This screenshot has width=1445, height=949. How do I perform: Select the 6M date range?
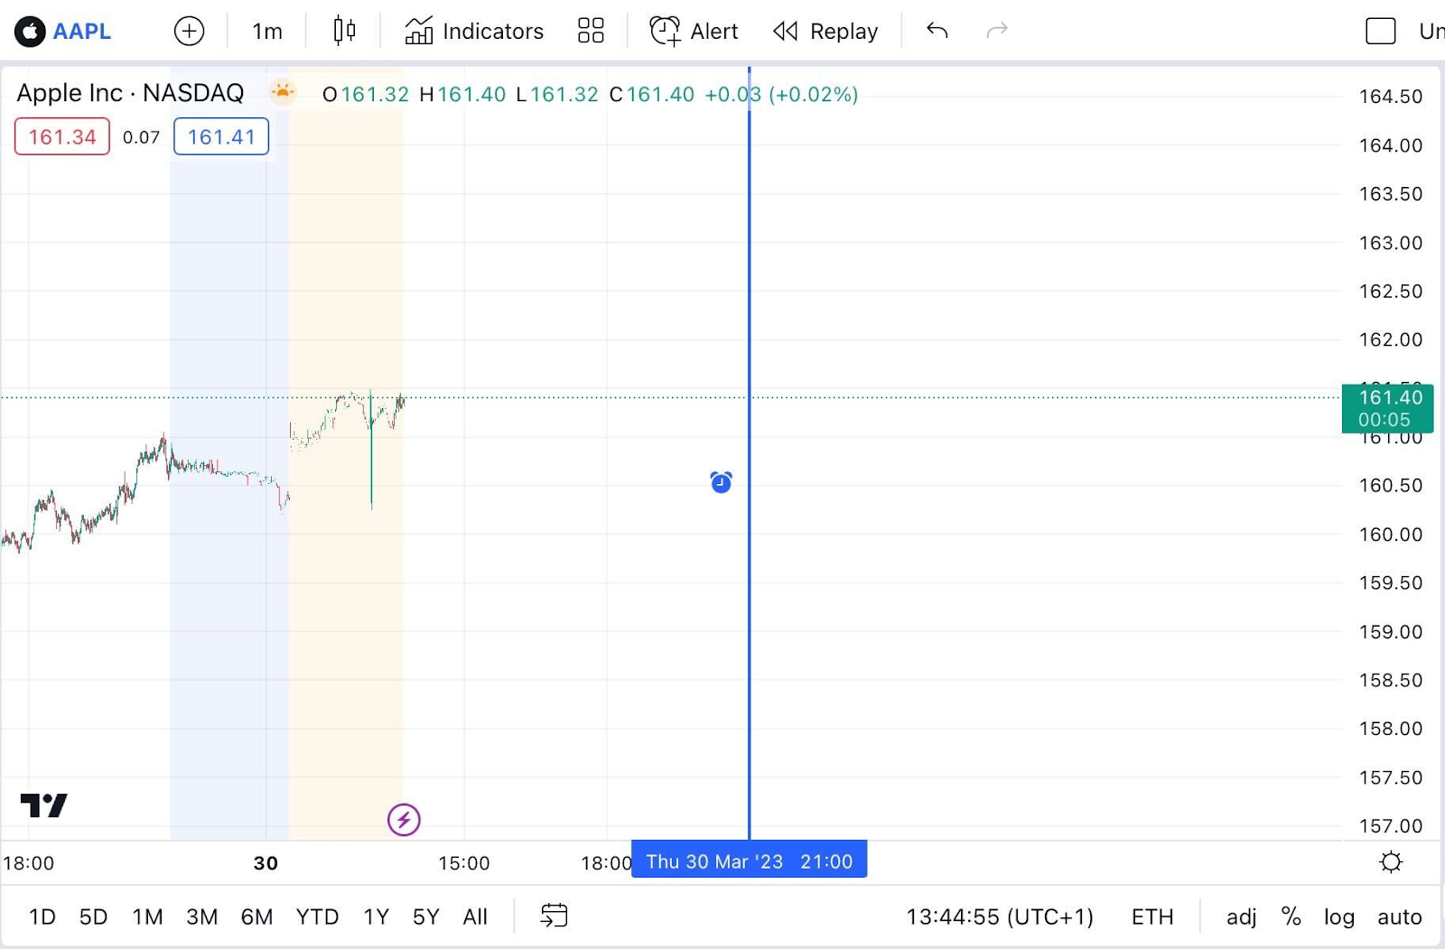256,917
